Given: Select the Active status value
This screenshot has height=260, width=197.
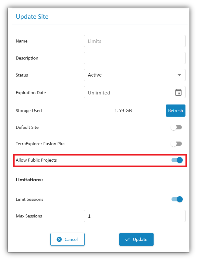Looking at the screenshot, I should tap(95, 75).
